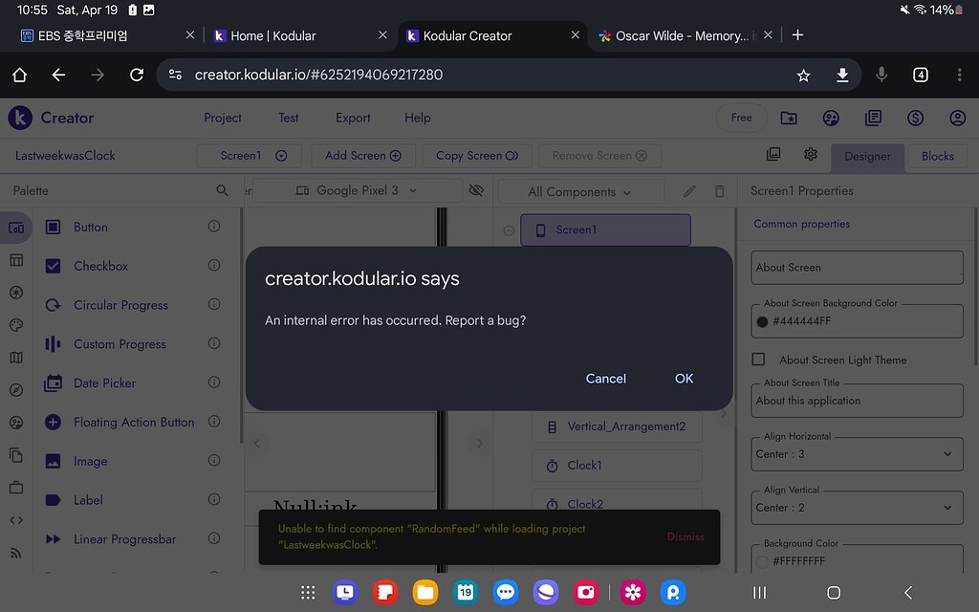Dismiss the RandomFeed error notification

tap(685, 536)
